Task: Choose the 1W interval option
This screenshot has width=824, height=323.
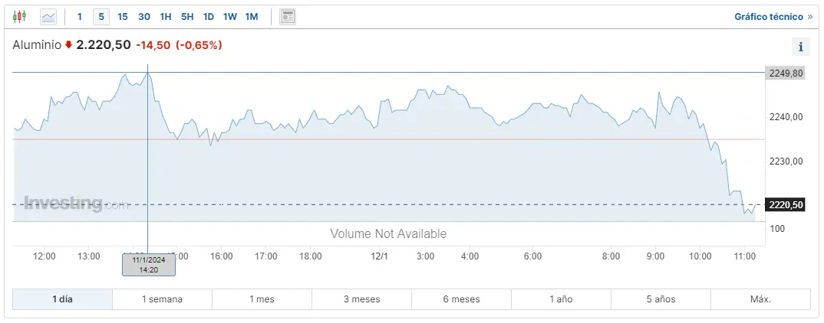Action: [x=230, y=16]
